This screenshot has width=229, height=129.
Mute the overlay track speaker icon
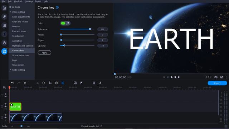coord(5,106)
